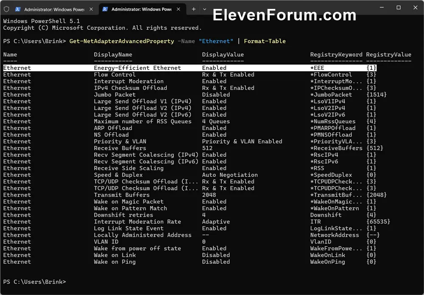The height and width of the screenshot is (295, 424).
Task: Click Priority & VLAN Enabled value
Action: click(x=242, y=142)
